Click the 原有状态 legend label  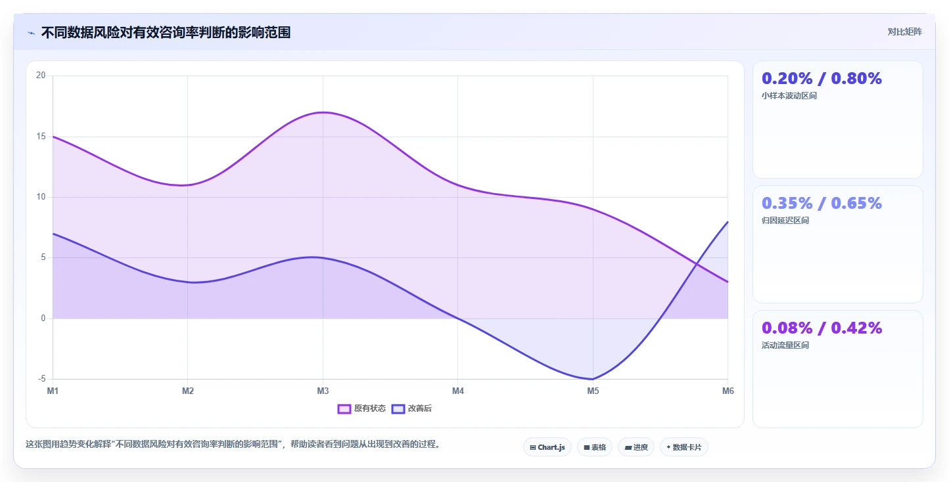370,408
